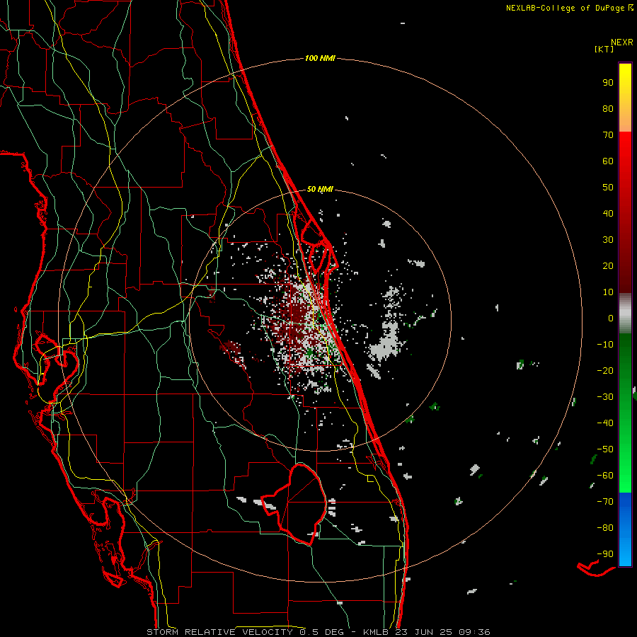Click the NEXR label above the color scale
The width and height of the screenshot is (637, 637).
[x=621, y=42]
